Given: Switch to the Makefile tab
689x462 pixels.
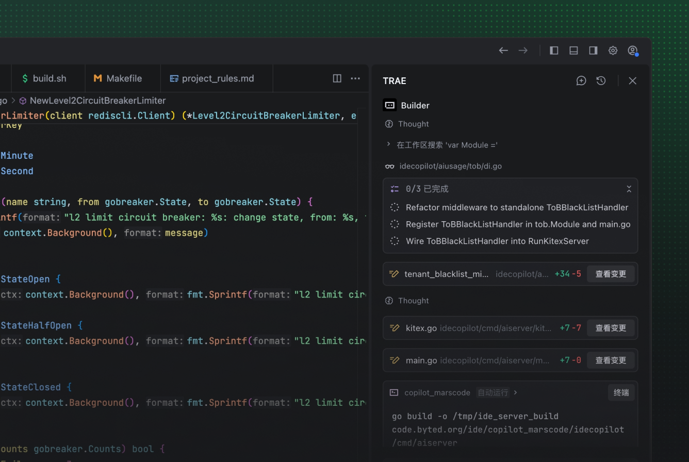Looking at the screenshot, I should pyautogui.click(x=118, y=78).
